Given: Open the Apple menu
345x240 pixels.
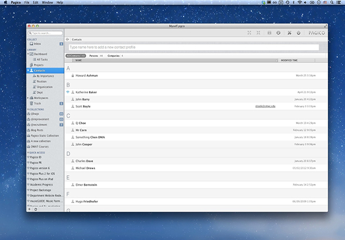Looking at the screenshot, I should tap(5, 2).
